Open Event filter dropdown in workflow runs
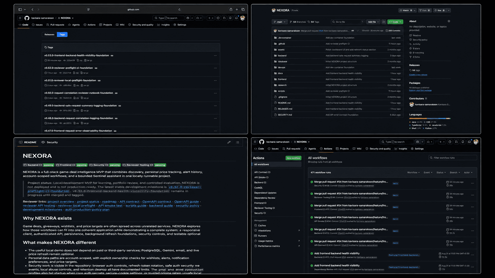The height and width of the screenshot is (278, 495). point(428,173)
